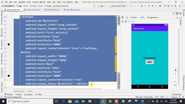Screen dimensions: 185x104
Task: Open the app run configuration dropdown
Action: click(x=102, y=6)
